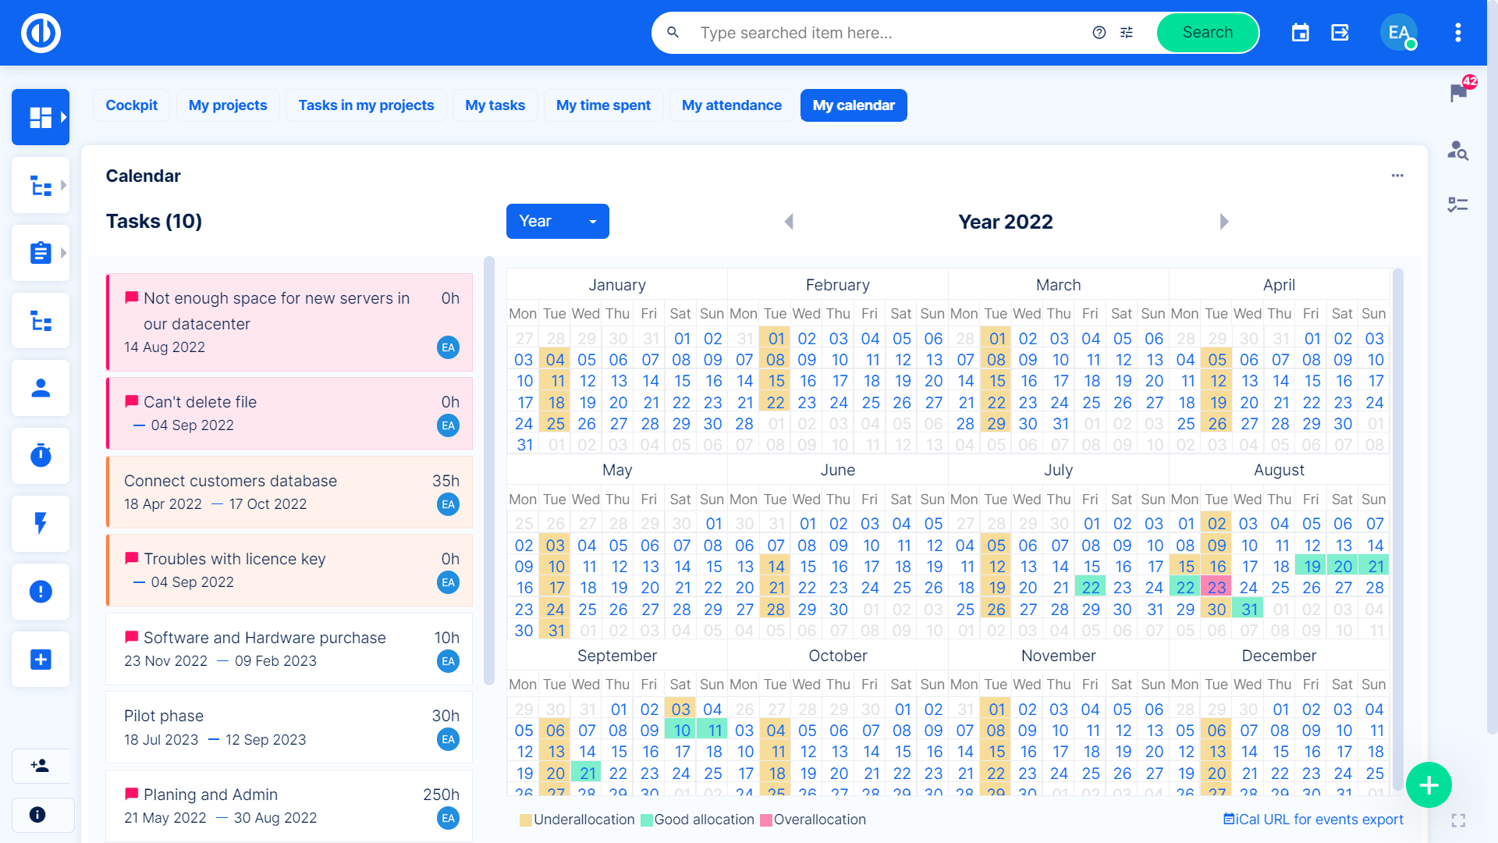1498x843 pixels.
Task: Toggle fullscreen with the corner expand icon
Action: [x=1457, y=820]
